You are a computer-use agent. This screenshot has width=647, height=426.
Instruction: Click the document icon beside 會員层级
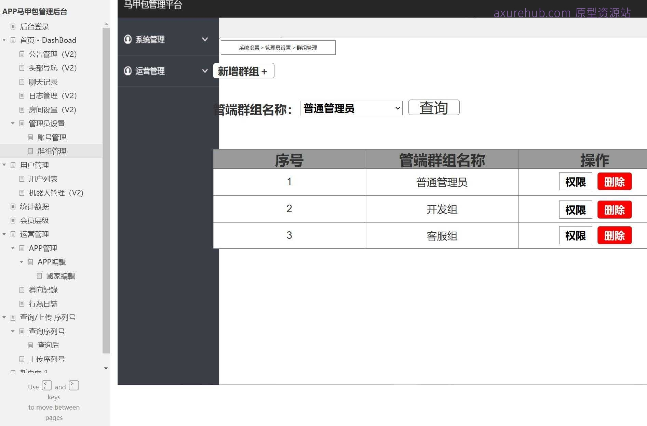pyautogui.click(x=13, y=220)
